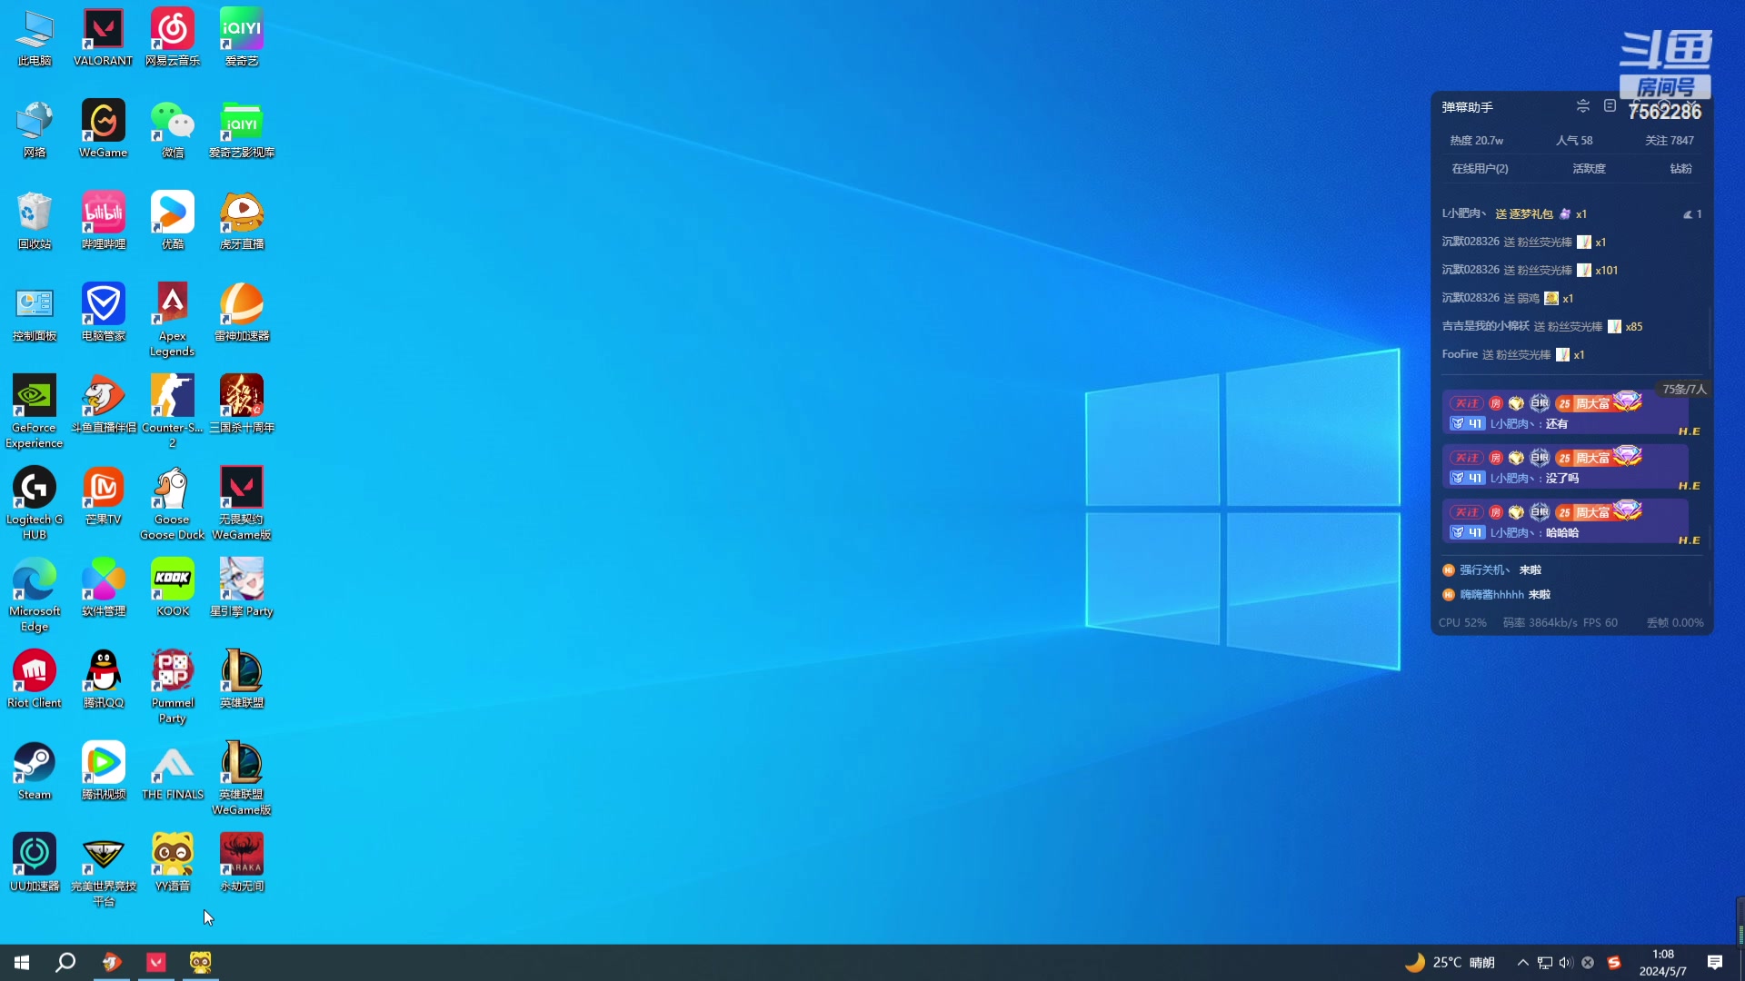Image resolution: width=1745 pixels, height=981 pixels.
Task: Launch Goose Goose Duck icon
Action: pos(172,503)
